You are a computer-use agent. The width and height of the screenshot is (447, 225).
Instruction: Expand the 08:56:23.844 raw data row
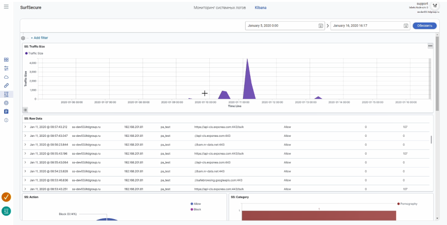tap(25, 145)
